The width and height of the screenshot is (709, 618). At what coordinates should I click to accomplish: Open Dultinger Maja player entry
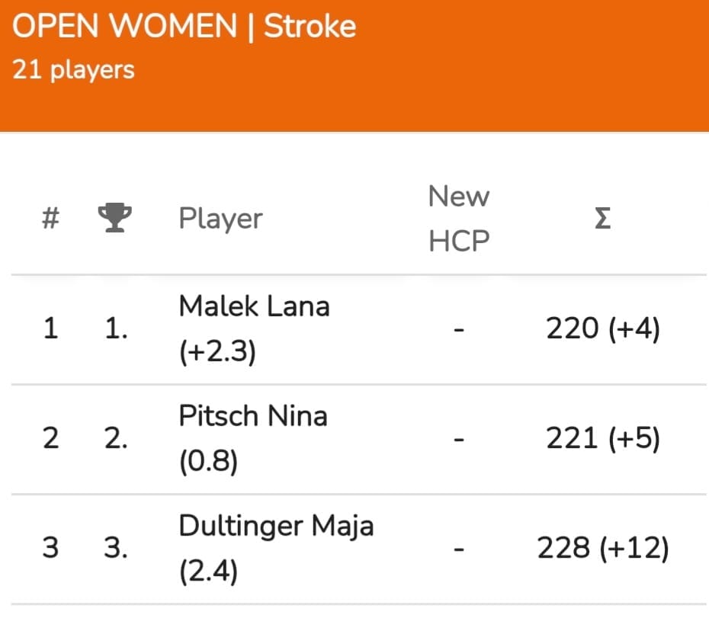click(x=276, y=527)
